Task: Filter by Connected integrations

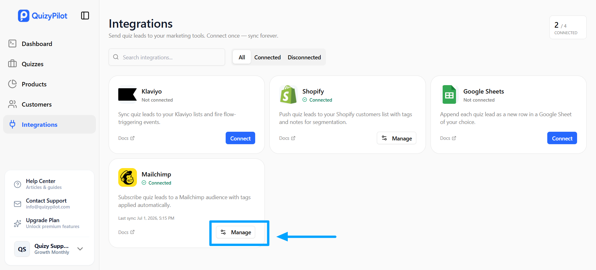Action: click(268, 57)
